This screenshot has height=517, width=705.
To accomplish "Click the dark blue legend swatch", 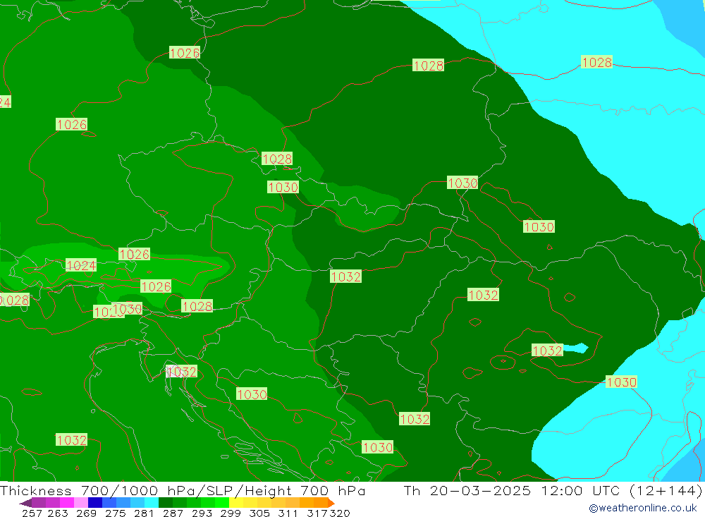I will [95, 503].
